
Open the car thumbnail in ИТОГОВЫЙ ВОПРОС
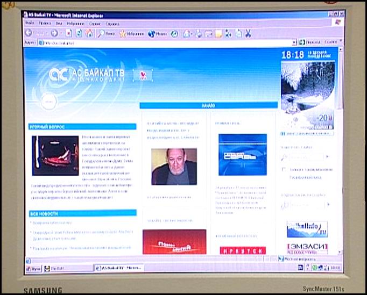click(55, 156)
